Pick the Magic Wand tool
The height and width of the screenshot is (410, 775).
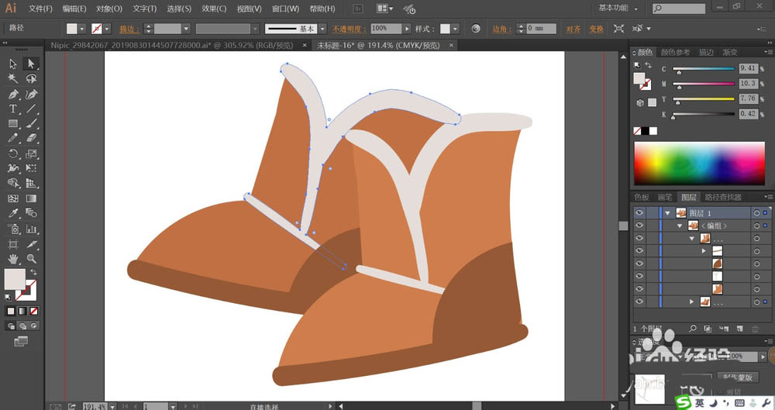tap(13, 78)
